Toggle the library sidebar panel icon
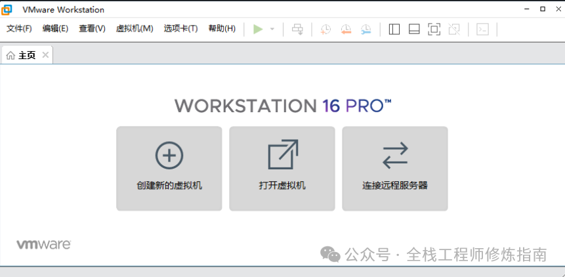This screenshot has width=565, height=277. click(394, 29)
